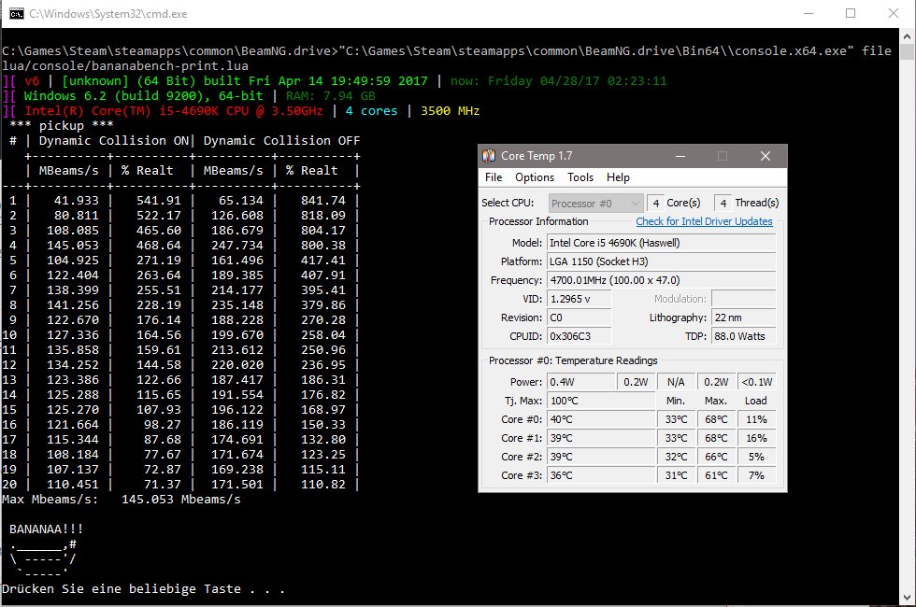Click row 1 value 841.74 in console
916x607 pixels.
click(x=323, y=201)
